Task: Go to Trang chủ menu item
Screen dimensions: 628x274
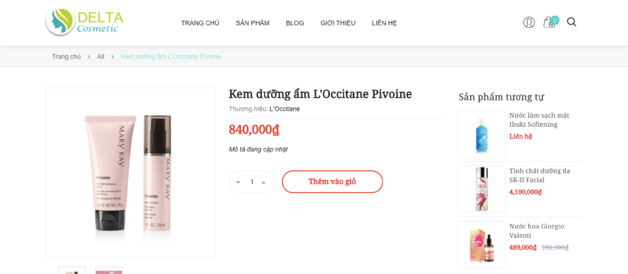Action: click(200, 23)
